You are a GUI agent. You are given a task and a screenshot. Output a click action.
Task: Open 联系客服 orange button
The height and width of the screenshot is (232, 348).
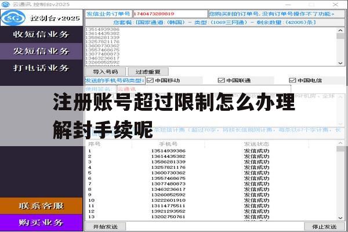(41, 206)
